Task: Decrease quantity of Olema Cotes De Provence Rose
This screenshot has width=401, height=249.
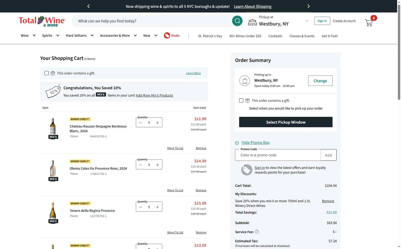Action: (x=141, y=165)
